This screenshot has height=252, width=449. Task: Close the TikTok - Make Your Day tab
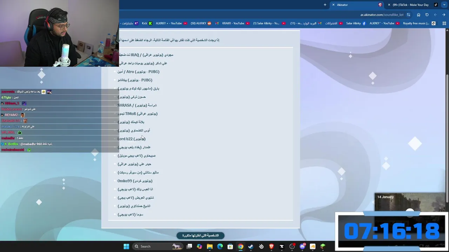389,5
